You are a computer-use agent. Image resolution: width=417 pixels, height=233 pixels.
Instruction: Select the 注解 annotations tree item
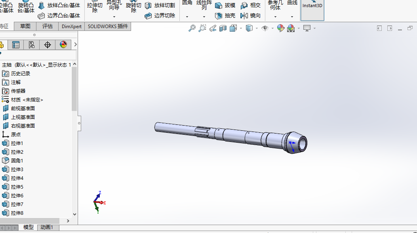click(x=11, y=82)
